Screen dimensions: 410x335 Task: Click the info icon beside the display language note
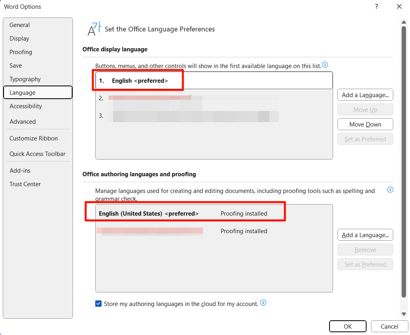pyautogui.click(x=325, y=64)
